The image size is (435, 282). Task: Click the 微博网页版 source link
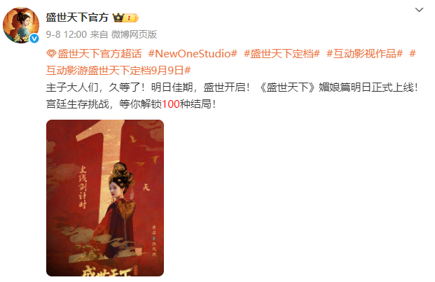tap(134, 34)
